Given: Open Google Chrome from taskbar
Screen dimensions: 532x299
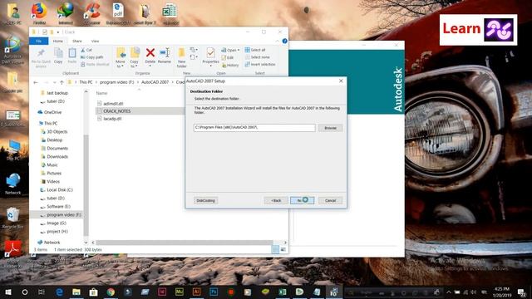Looking at the screenshot, I should 111,292.
